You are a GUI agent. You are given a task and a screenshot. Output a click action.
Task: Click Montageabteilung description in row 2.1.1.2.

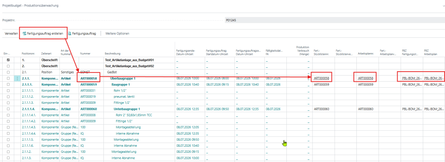[x=124, y=152]
